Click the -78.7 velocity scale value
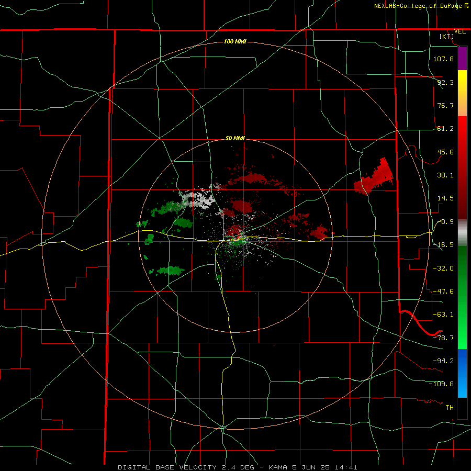Screen dimensions: 471x471 click(443, 338)
